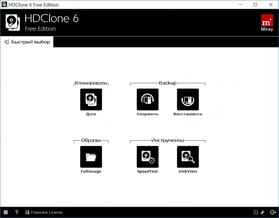Click the HDClone disk logo in header
This screenshot has height=218, width=279.
click(x=13, y=23)
